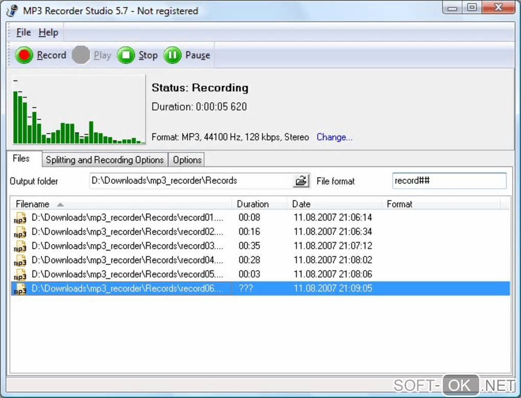Click the Change... format link
Screen dimensions: 521x398
334,137
